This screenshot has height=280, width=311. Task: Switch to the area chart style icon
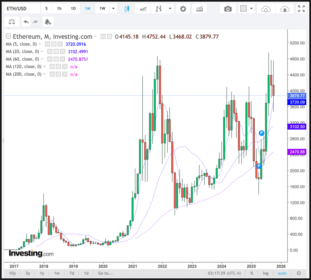point(143,9)
